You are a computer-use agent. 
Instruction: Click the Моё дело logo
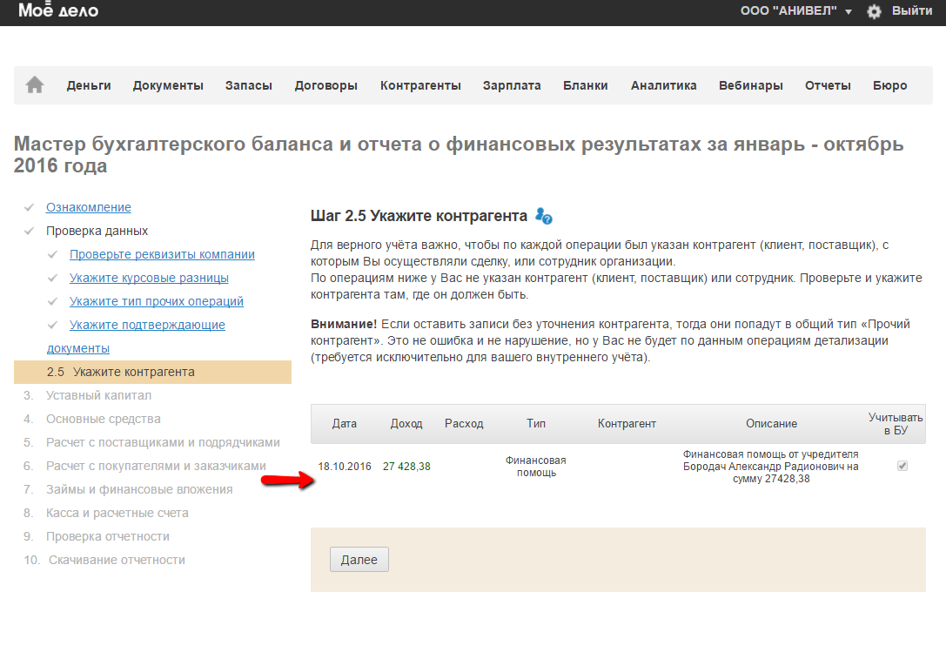point(58,11)
